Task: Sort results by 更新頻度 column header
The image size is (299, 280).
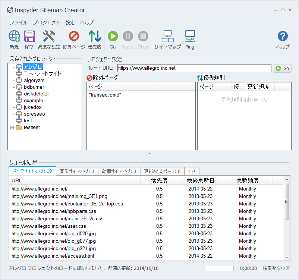Action: point(248,180)
